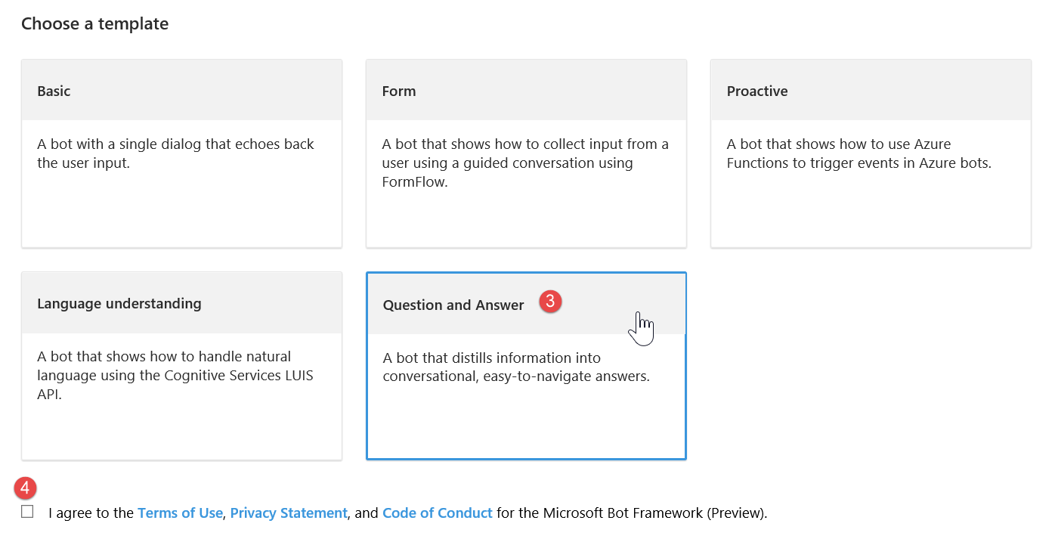Choose the Form template card title

click(x=399, y=91)
